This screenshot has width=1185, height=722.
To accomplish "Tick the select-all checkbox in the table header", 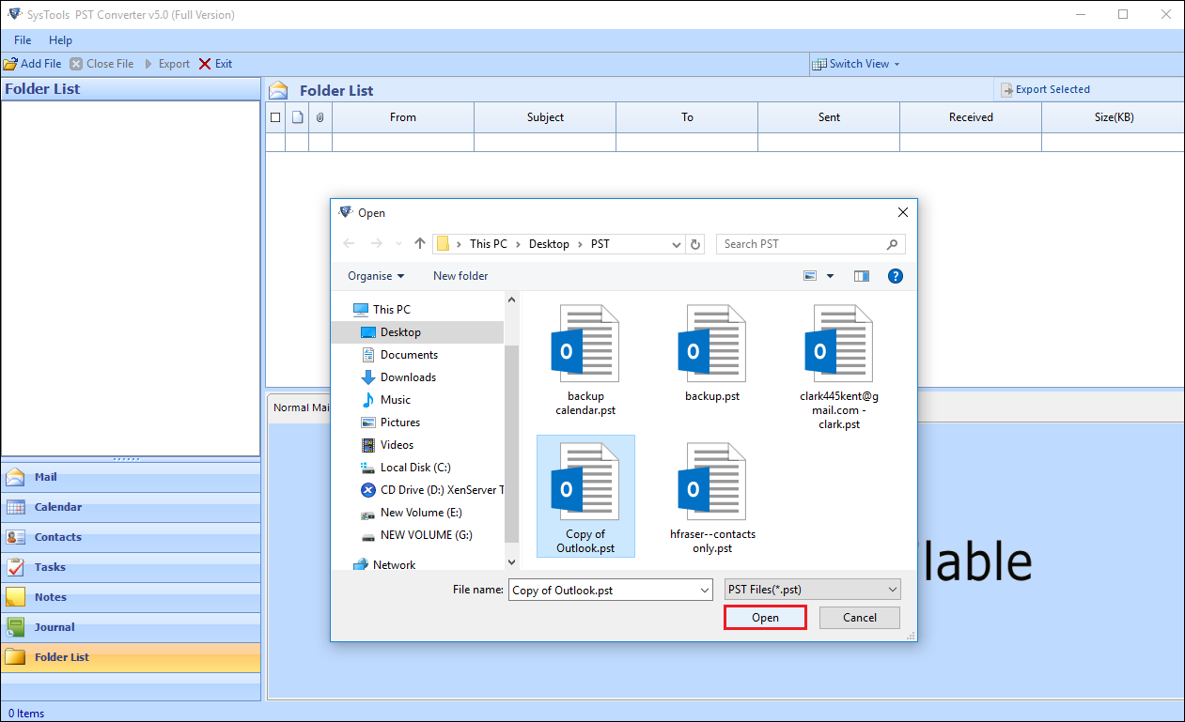I will click(x=275, y=117).
